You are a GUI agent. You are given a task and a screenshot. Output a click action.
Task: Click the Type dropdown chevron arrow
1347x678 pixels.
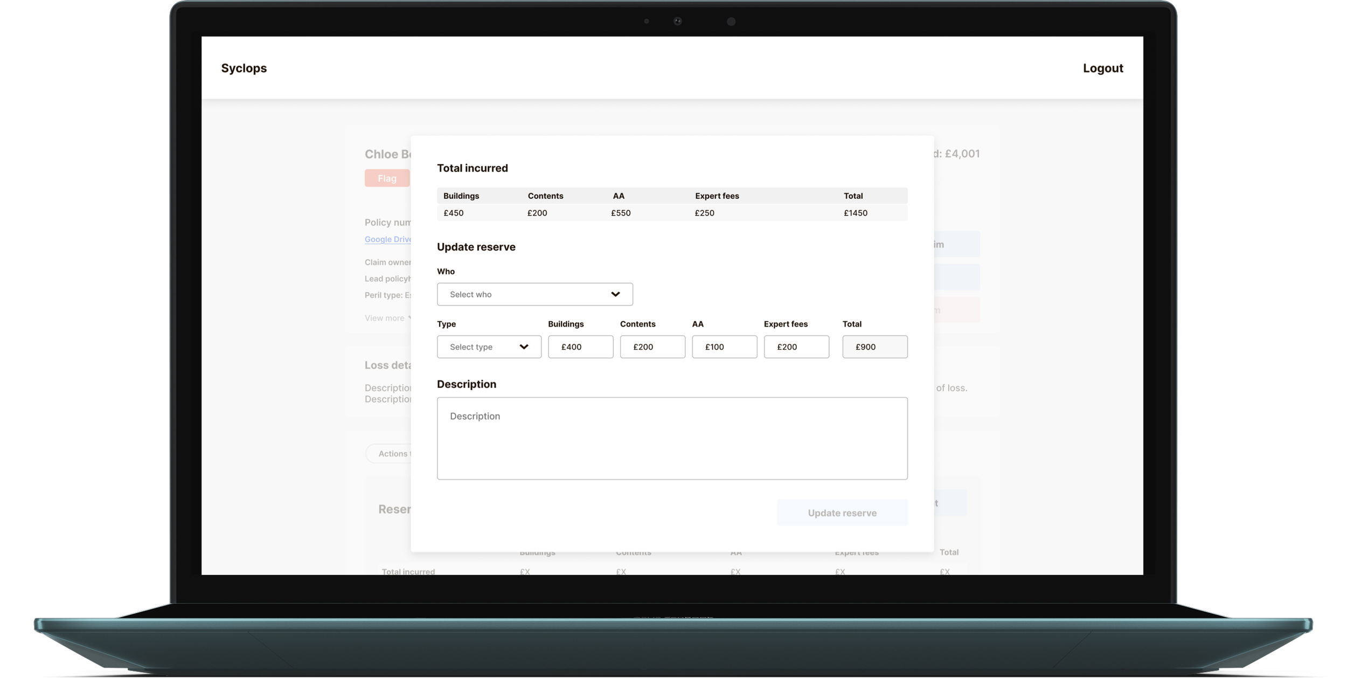tap(524, 347)
